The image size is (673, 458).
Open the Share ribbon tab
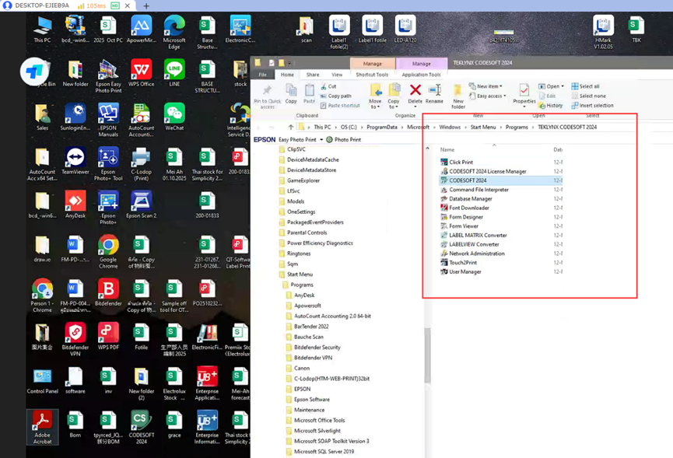click(x=311, y=75)
